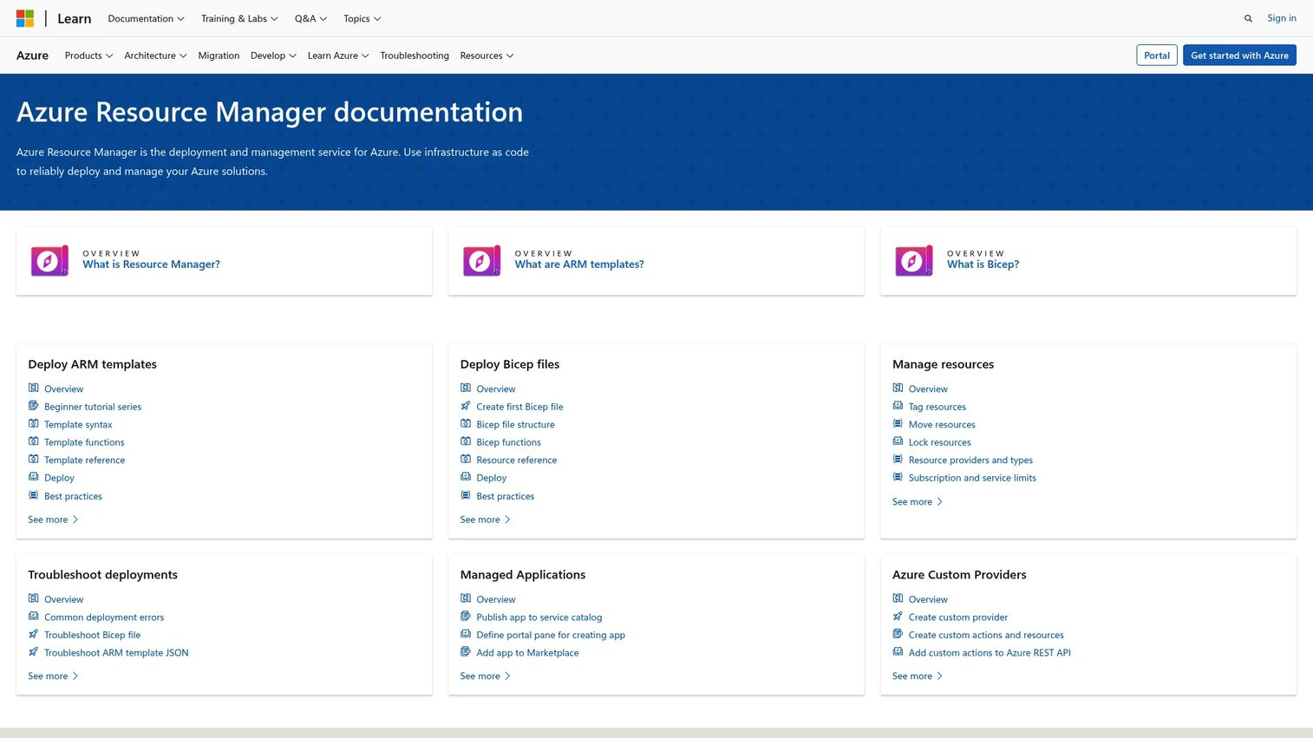
Task: Go to the Azure home link
Action: pos(32,56)
